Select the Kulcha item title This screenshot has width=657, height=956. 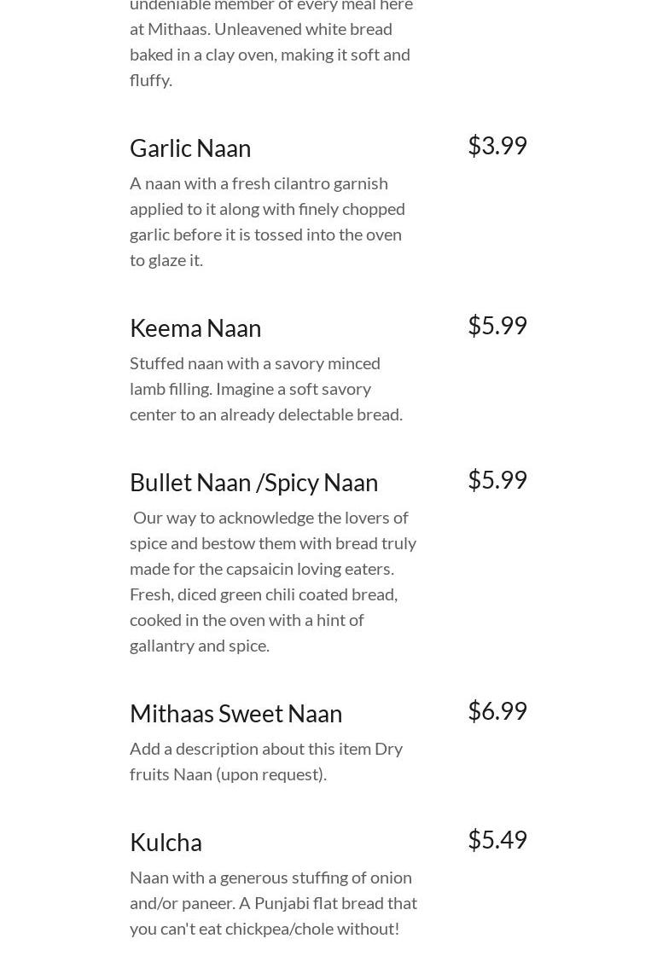166,843
